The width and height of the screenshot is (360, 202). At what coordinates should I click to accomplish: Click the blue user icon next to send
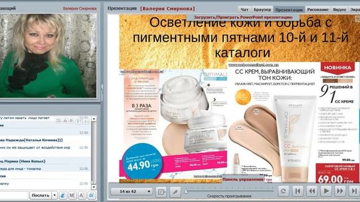click(x=62, y=195)
